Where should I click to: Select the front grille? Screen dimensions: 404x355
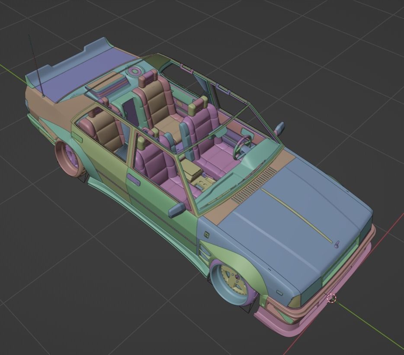(x=340, y=261)
